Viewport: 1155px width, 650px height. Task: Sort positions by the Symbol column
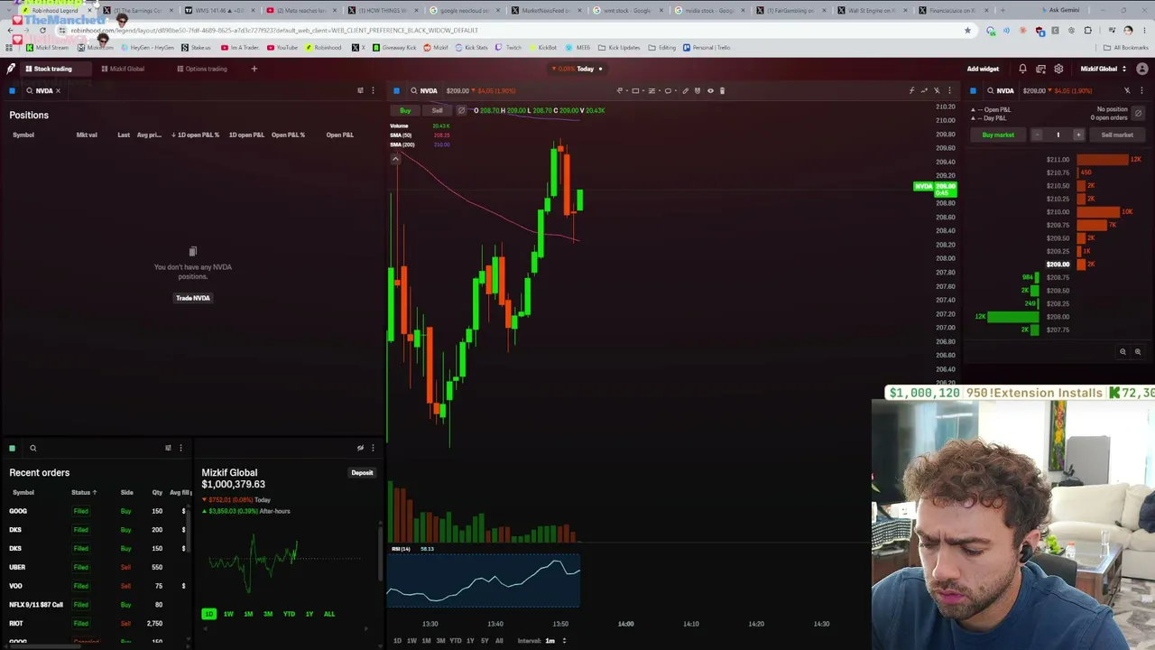click(23, 135)
